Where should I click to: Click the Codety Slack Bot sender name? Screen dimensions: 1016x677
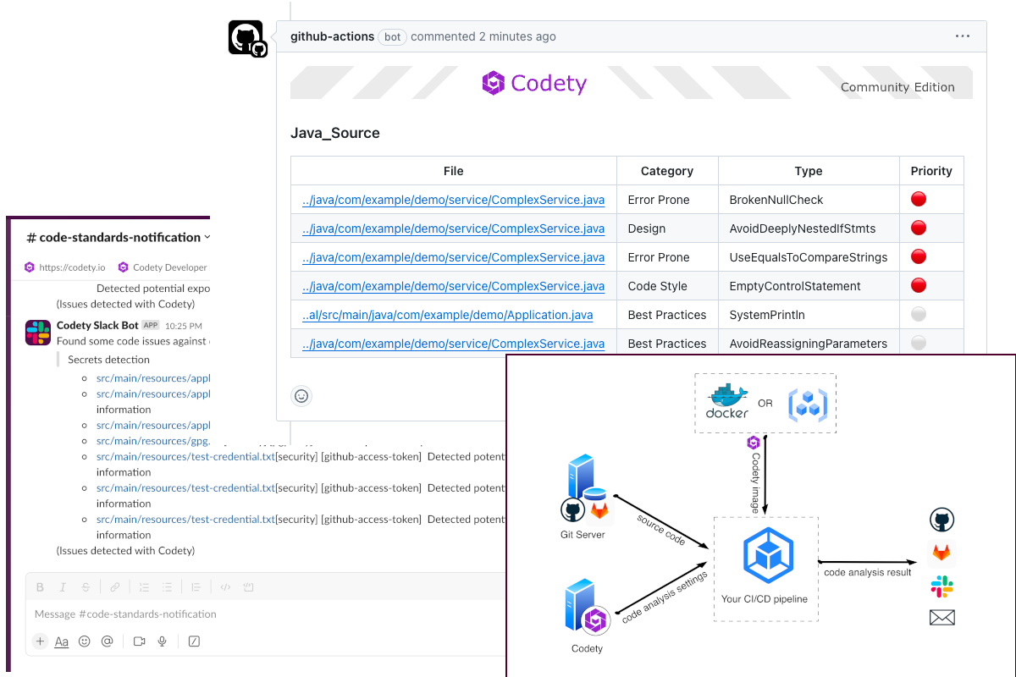97,325
